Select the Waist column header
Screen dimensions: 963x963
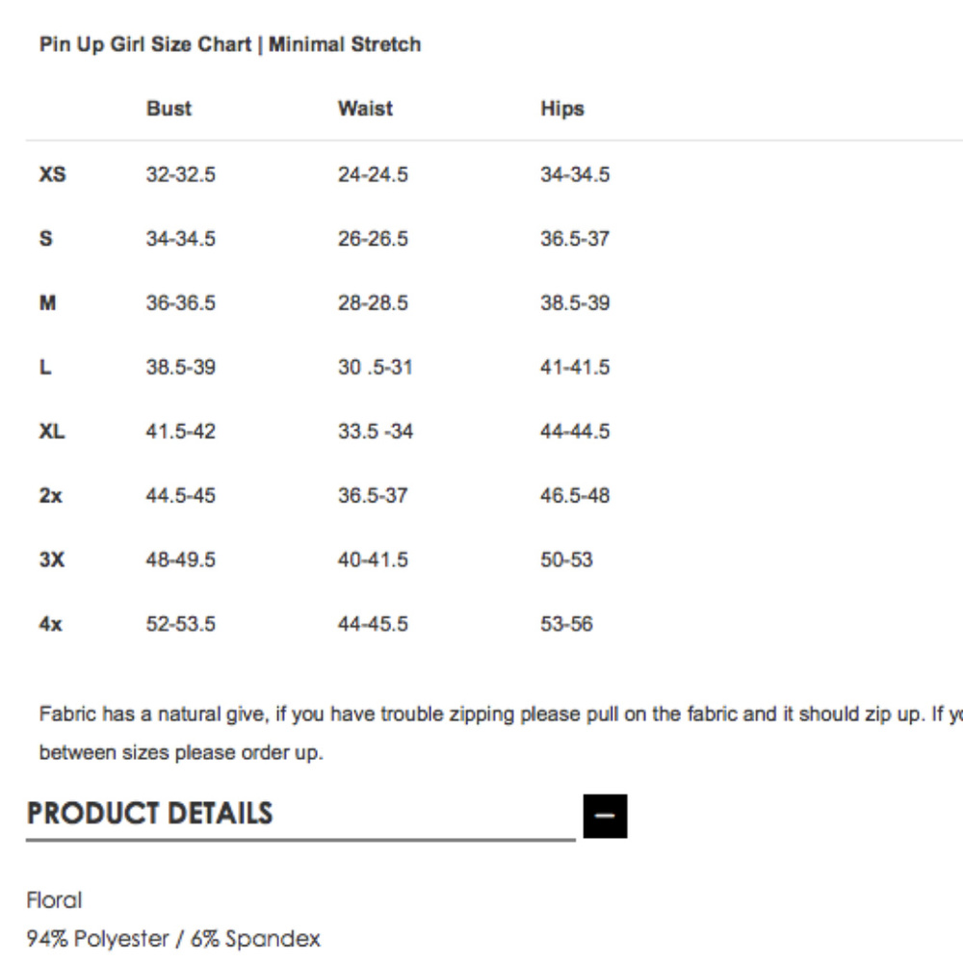[x=365, y=109]
